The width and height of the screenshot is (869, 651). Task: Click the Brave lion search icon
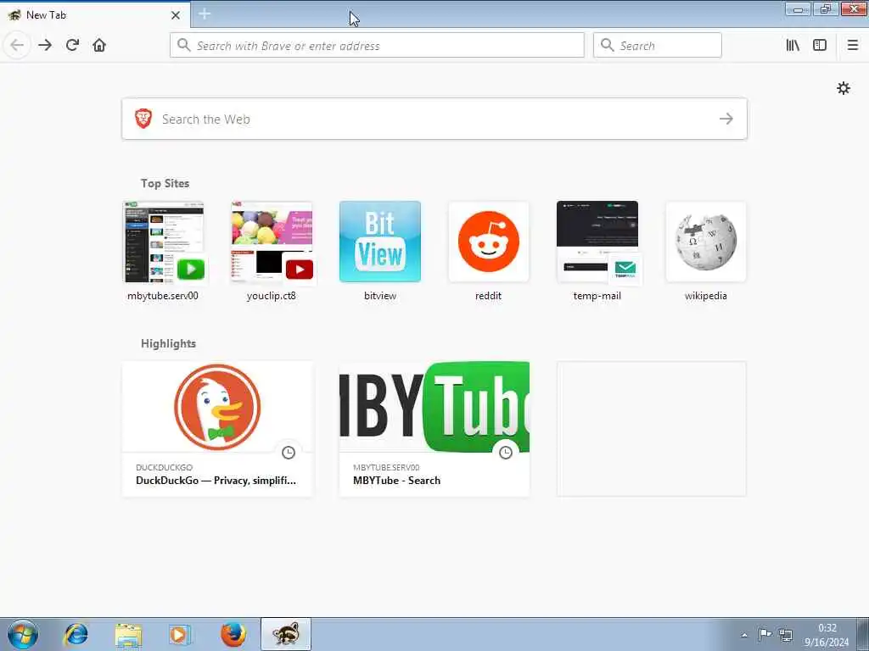[x=143, y=119]
